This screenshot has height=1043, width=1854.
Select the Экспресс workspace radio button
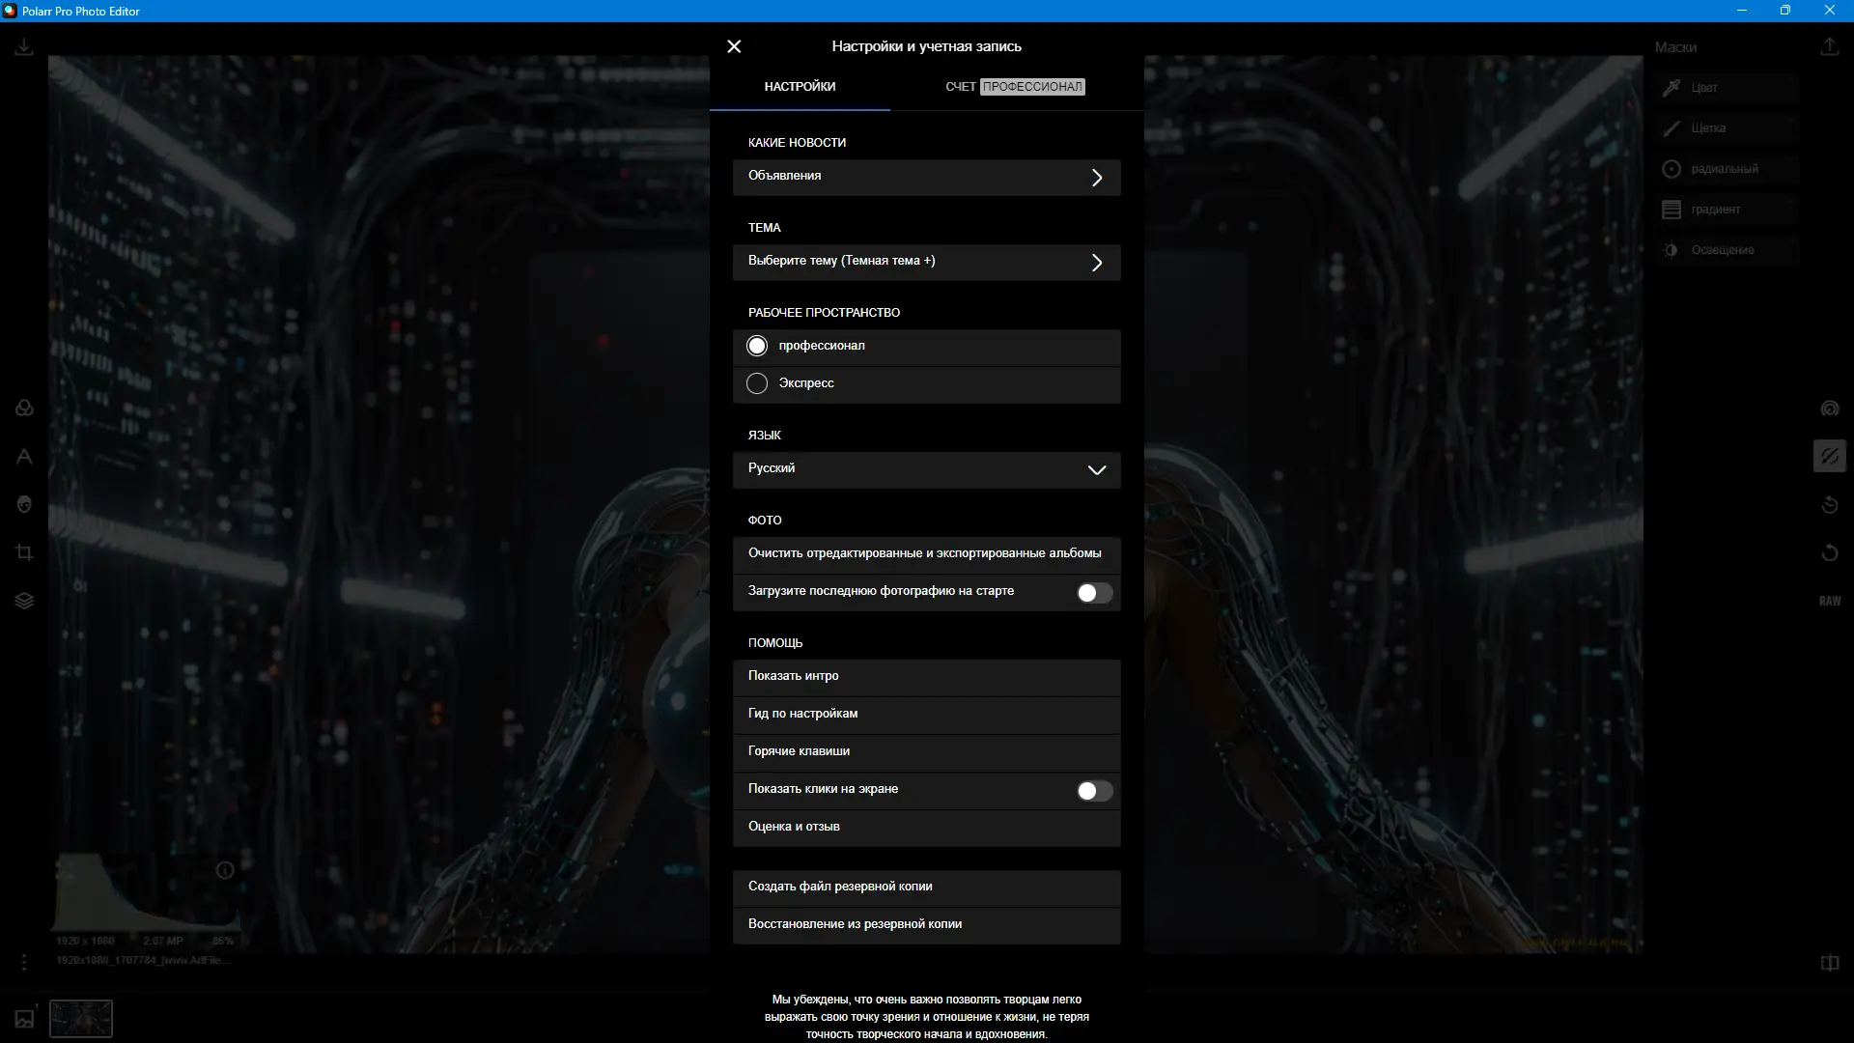tap(757, 383)
